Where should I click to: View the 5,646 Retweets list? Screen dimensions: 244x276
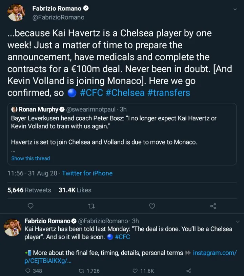[29, 190]
